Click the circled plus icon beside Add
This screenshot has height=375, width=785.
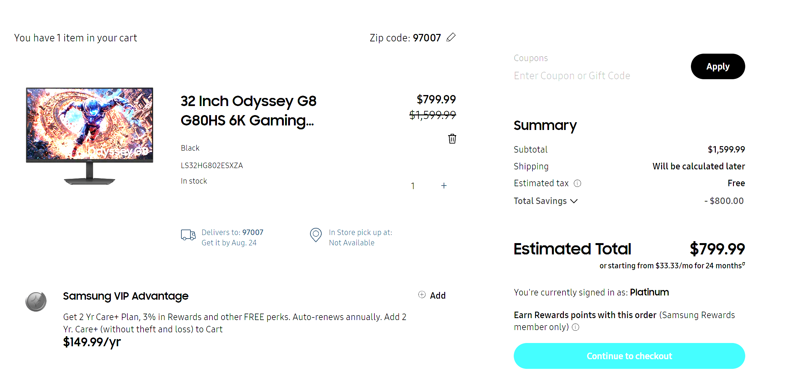coord(422,295)
